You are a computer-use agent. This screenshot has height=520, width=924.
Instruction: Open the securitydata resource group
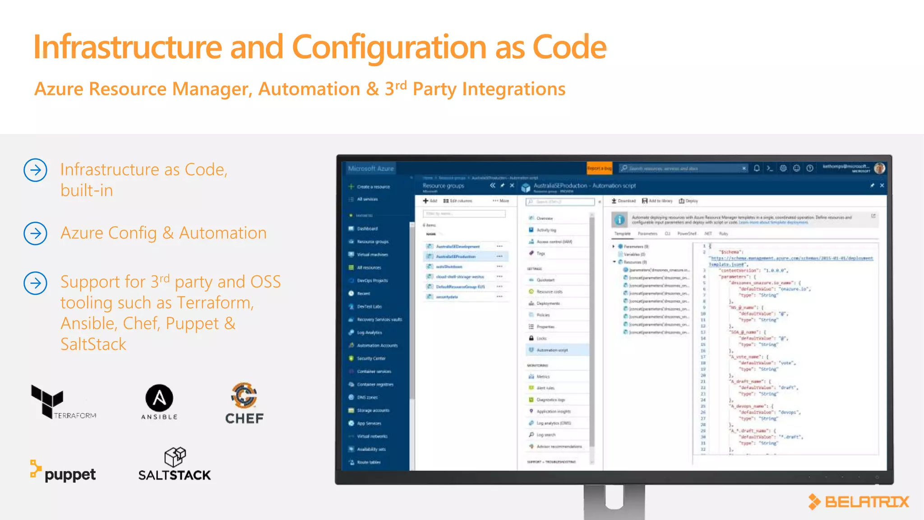[x=447, y=297]
